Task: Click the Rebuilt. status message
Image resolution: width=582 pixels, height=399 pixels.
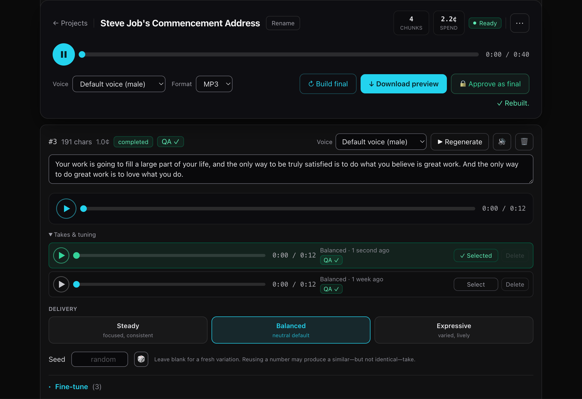Action: point(513,103)
